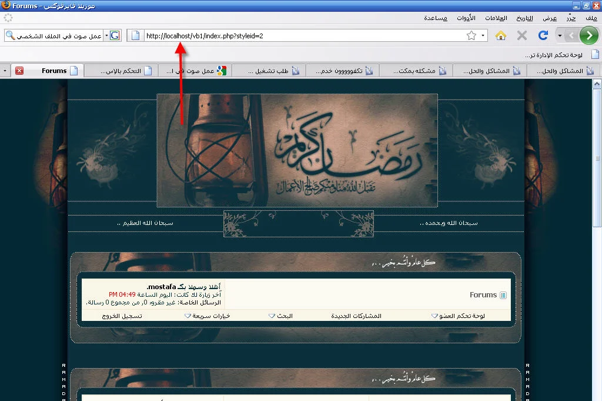The width and height of the screenshot is (602, 401).
Task: Close the current Forums tab
Action: click(19, 71)
